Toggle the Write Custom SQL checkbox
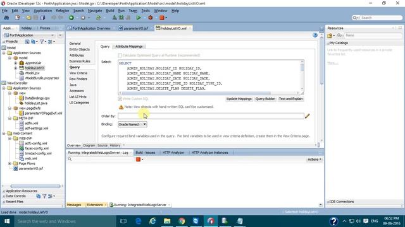The height and width of the screenshot is (227, 405). pyautogui.click(x=120, y=99)
